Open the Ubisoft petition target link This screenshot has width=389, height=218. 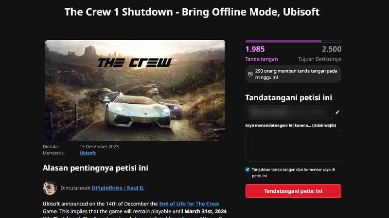88,153
